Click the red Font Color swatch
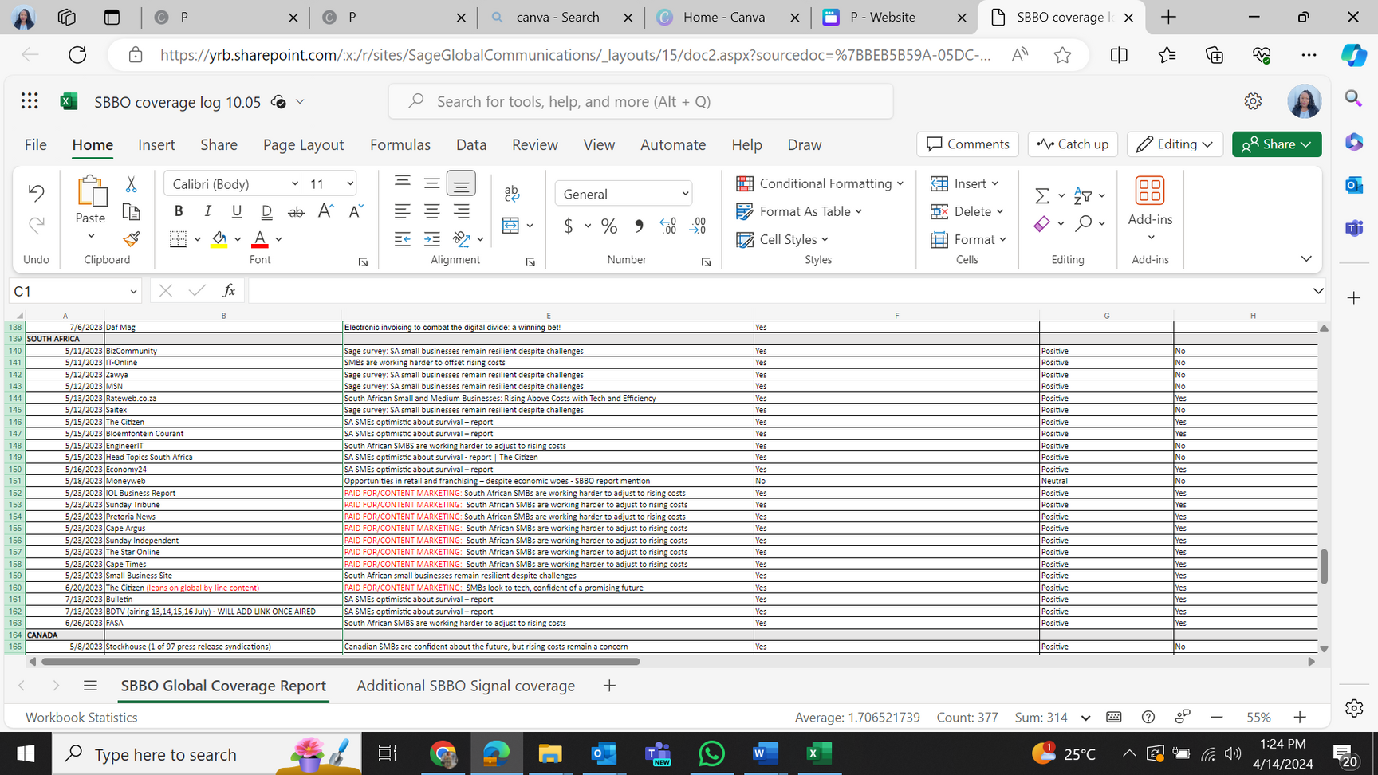 tap(260, 238)
